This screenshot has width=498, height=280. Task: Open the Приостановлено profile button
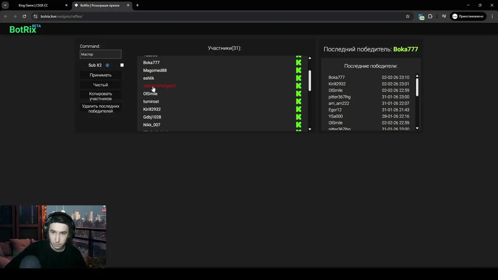click(x=468, y=16)
